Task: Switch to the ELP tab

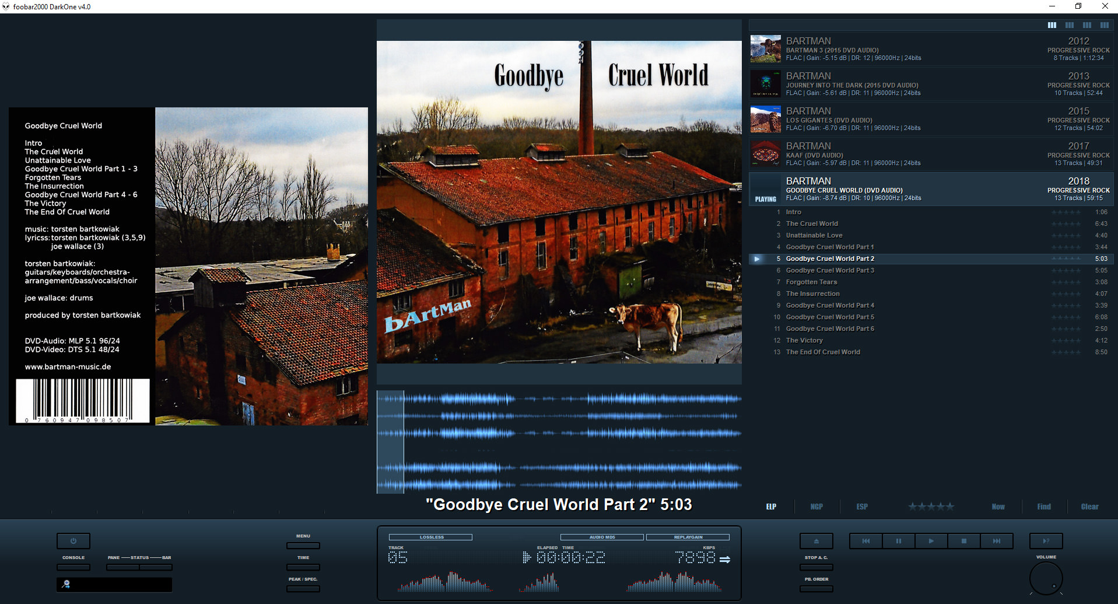Action: 771,507
